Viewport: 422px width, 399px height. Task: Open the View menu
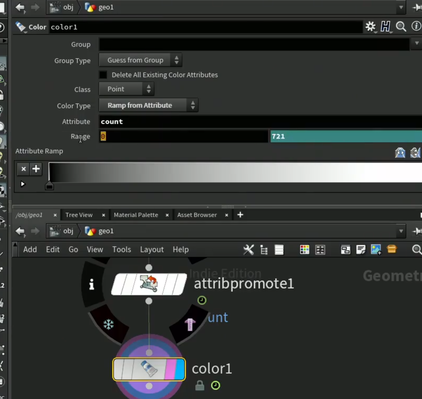(x=95, y=250)
